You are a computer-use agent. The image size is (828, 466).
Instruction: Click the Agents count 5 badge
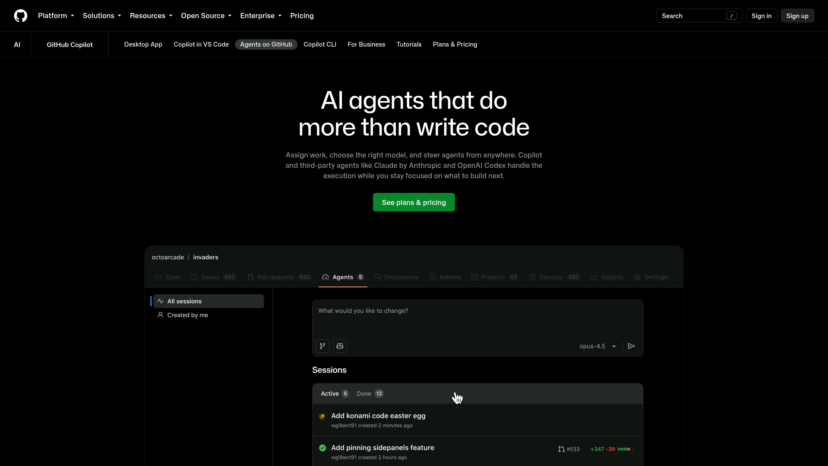361,277
